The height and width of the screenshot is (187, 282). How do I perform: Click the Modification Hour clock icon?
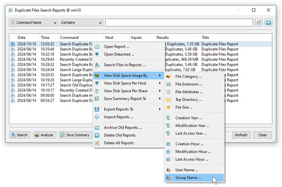(168, 152)
